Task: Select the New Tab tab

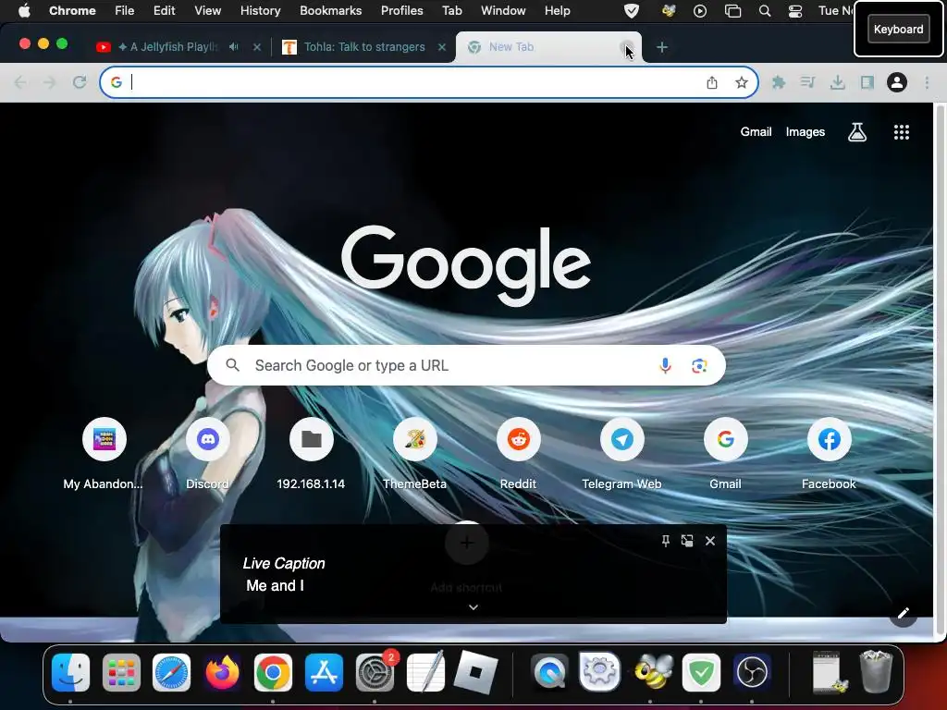Action: (548, 46)
